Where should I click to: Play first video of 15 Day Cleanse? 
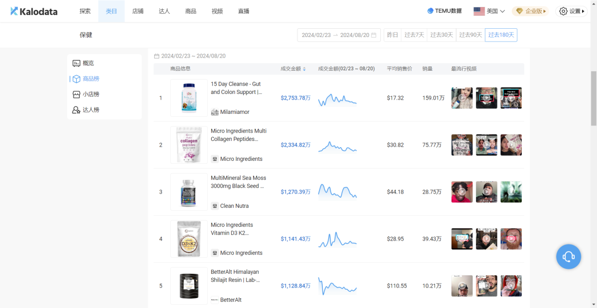(x=462, y=98)
